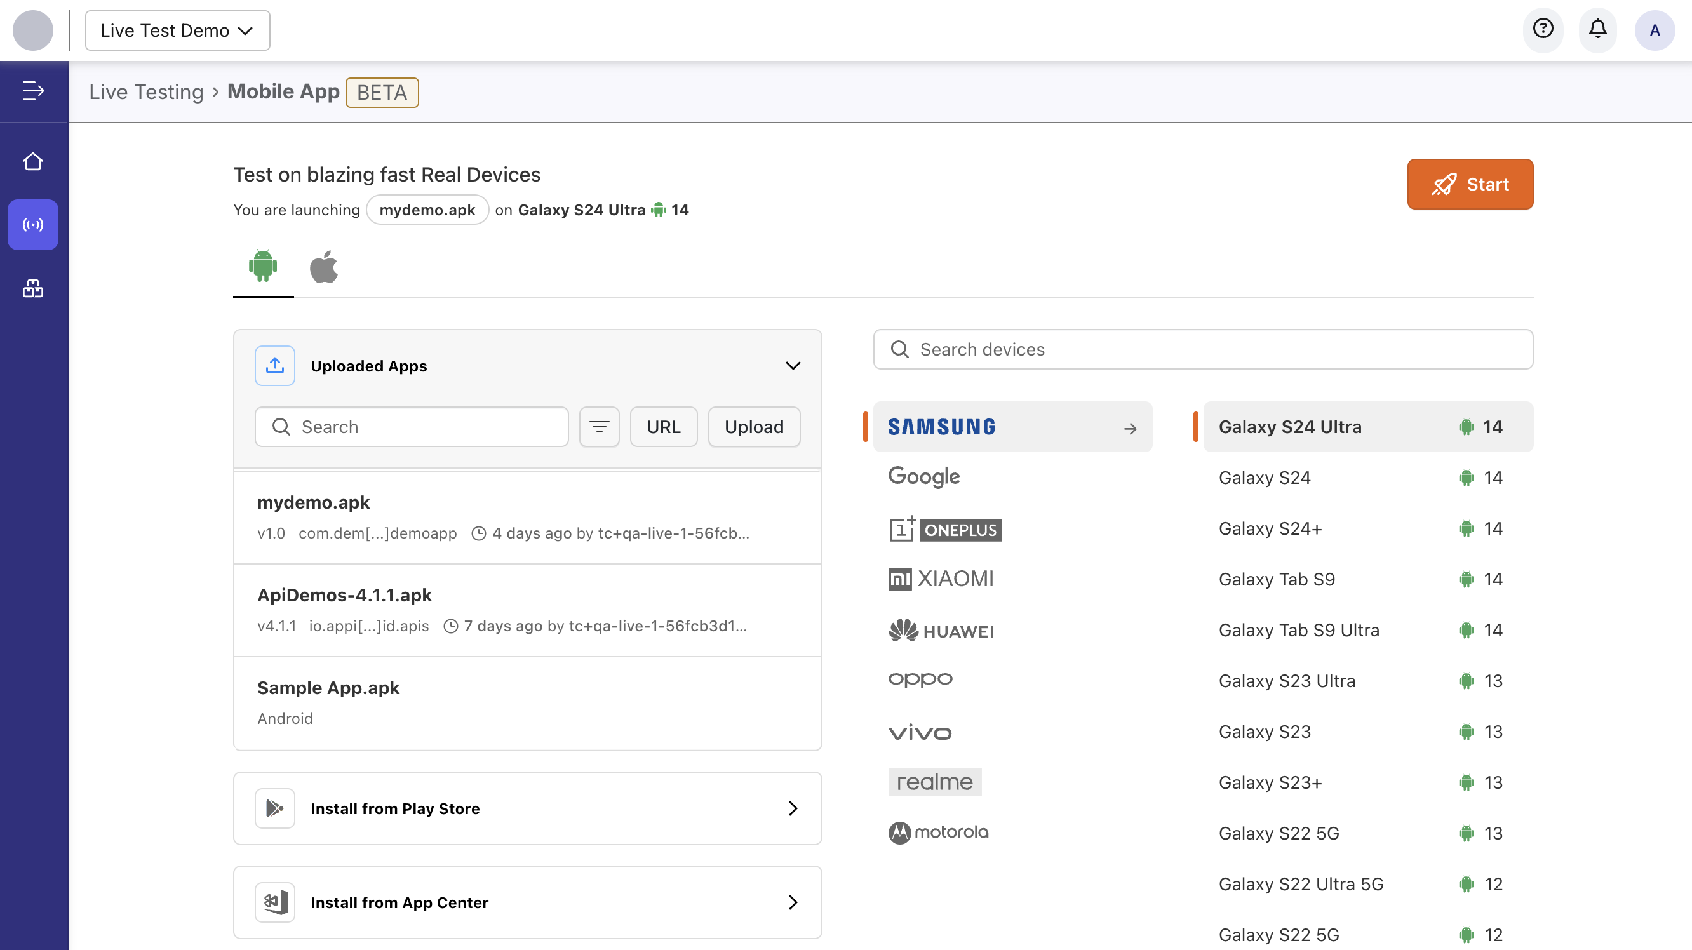Collapse the Uploaded Apps section chevron
The height and width of the screenshot is (950, 1692).
[793, 366]
